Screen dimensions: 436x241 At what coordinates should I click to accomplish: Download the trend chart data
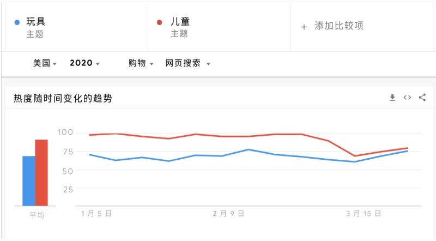point(392,98)
